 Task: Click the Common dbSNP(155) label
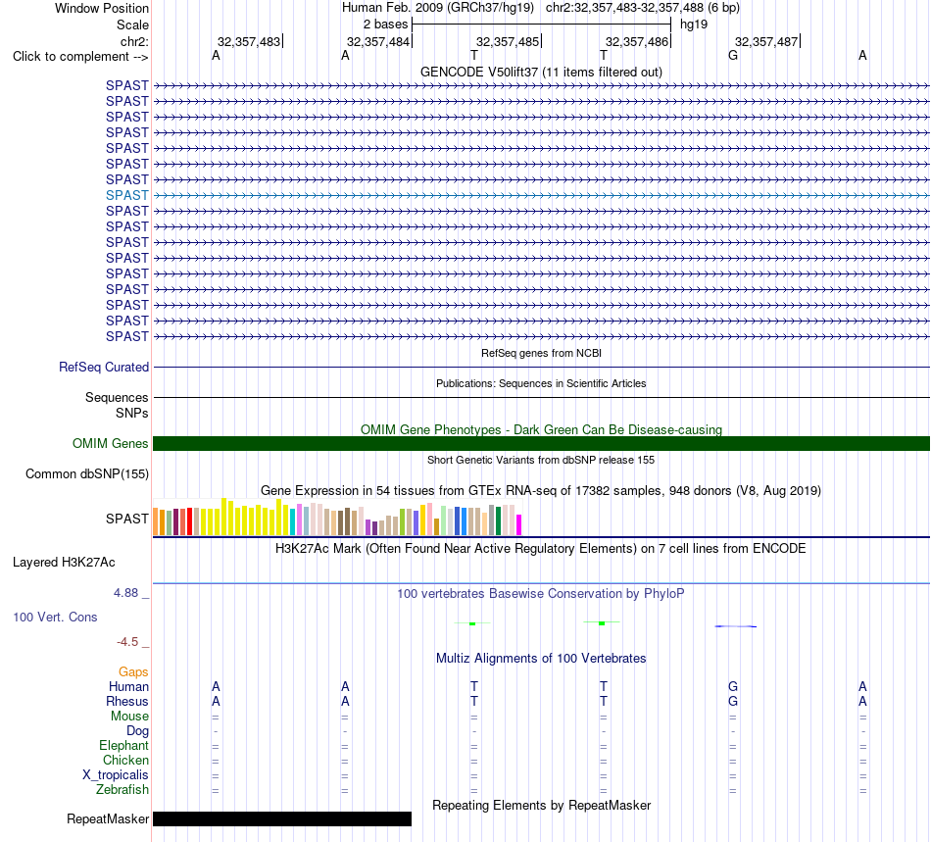(x=87, y=473)
